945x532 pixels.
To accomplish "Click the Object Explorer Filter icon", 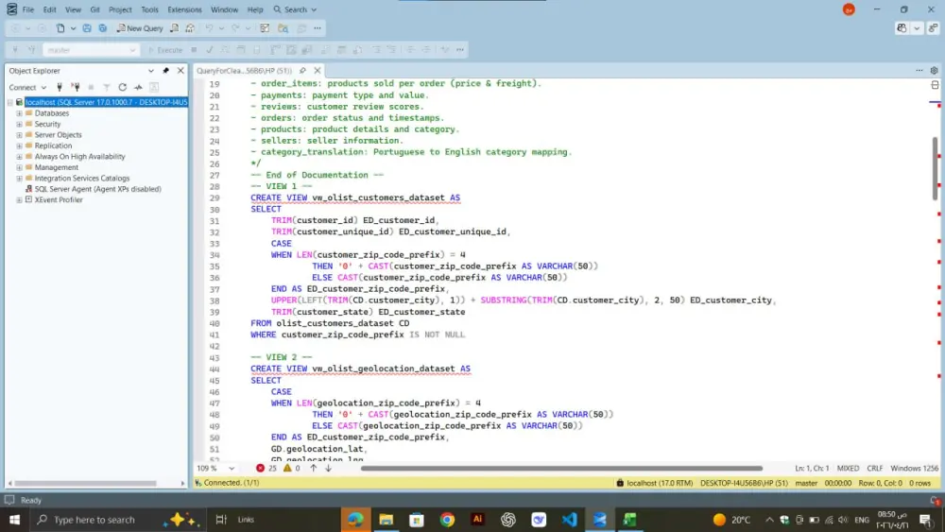I will click(107, 87).
